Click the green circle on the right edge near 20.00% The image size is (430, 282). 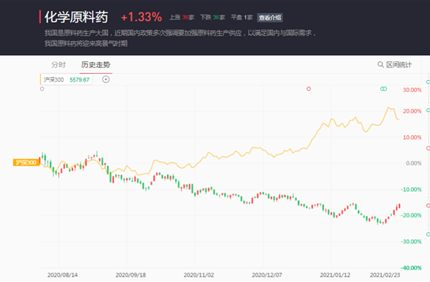[428, 110]
